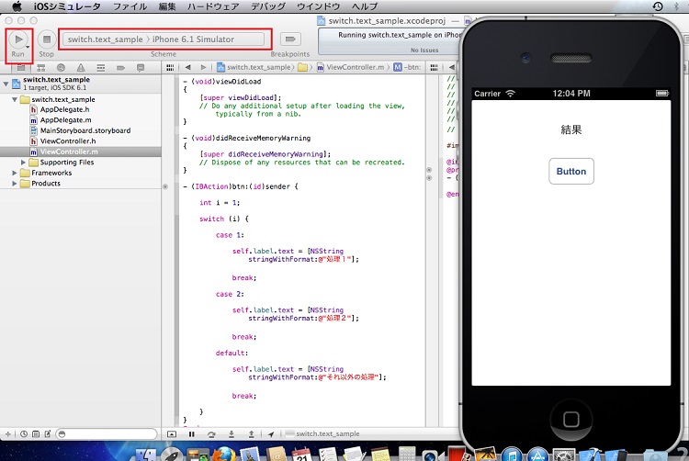Open the ヘルプ menu

pyautogui.click(x=365, y=6)
